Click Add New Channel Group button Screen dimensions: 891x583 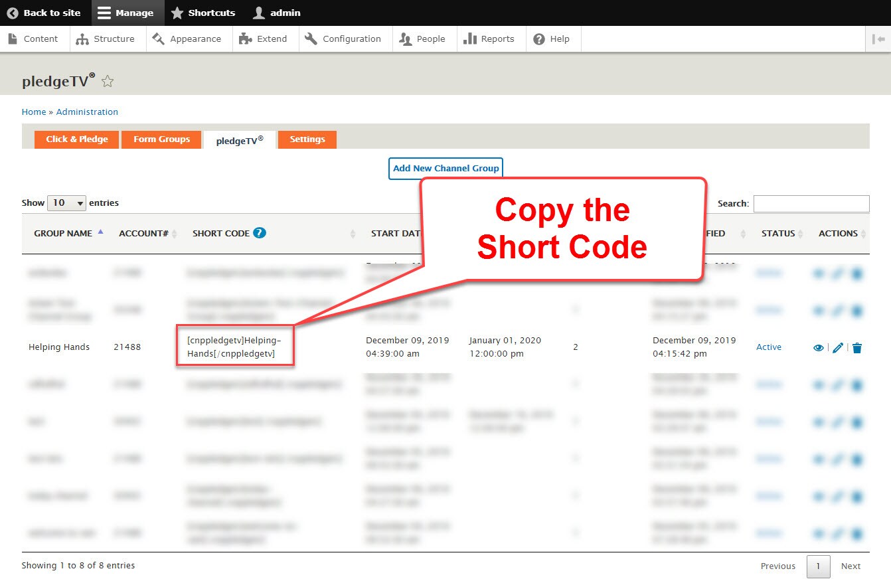pyautogui.click(x=445, y=168)
